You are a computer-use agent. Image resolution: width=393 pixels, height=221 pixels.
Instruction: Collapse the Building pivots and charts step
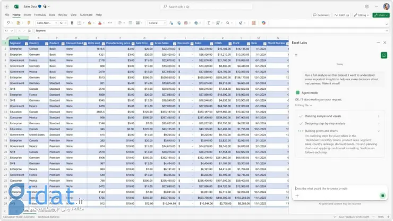coord(379,130)
